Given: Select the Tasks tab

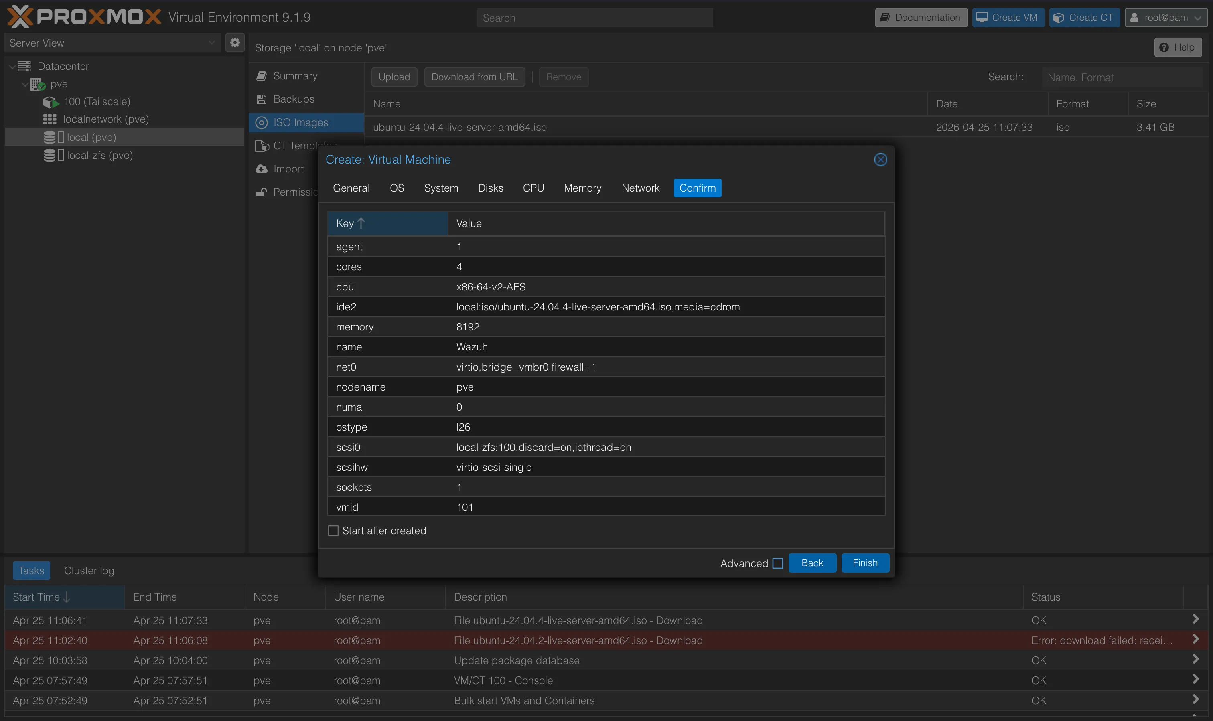Looking at the screenshot, I should pos(31,571).
